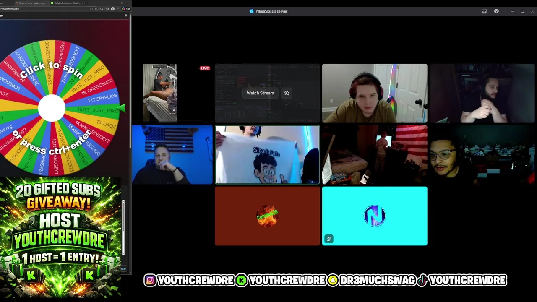The image size is (537, 302).
Task: Open the Discord help icon
Action: click(496, 11)
